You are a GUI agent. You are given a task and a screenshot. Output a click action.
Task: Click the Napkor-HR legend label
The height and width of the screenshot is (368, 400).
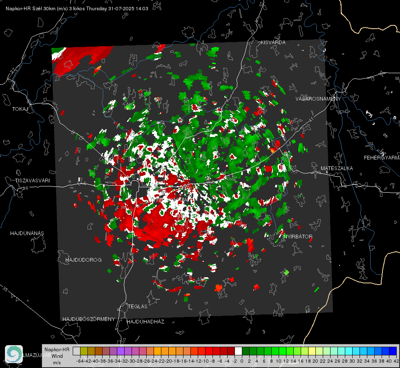tap(57, 349)
